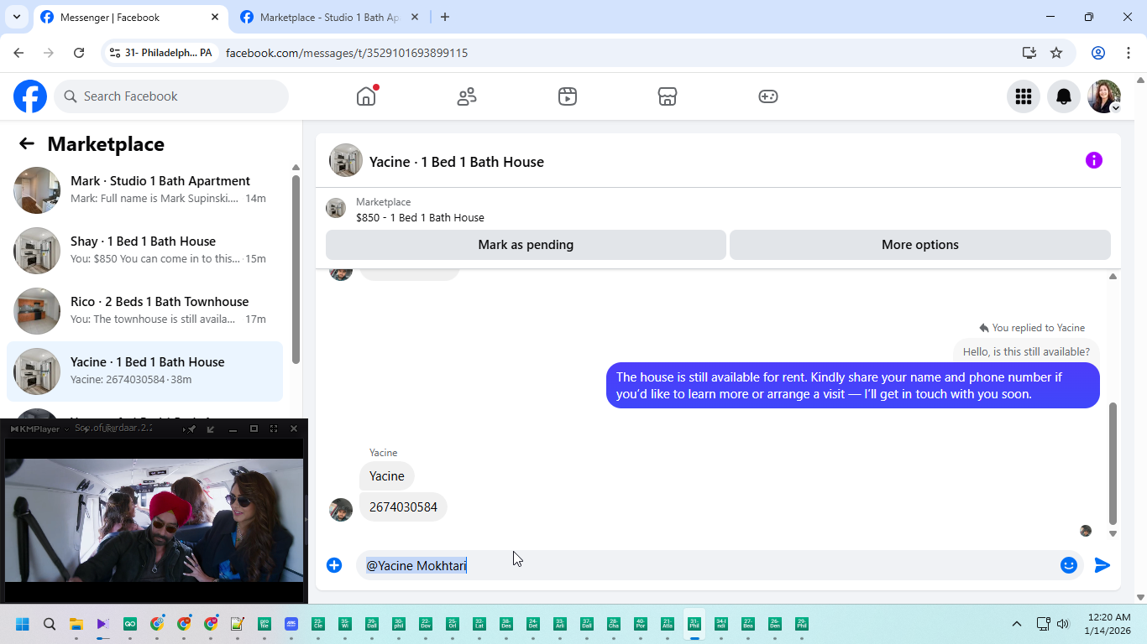Open File Explorer from taskbar
This screenshot has width=1147, height=644.
[x=76, y=624]
